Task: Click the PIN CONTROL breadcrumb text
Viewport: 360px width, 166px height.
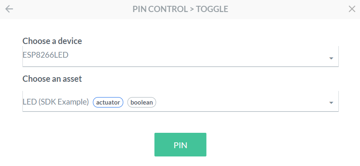Action: pyautogui.click(x=160, y=9)
